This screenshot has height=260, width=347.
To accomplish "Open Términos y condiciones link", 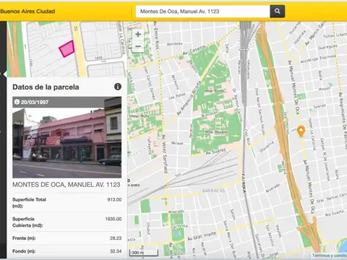I will pyautogui.click(x=329, y=256).
